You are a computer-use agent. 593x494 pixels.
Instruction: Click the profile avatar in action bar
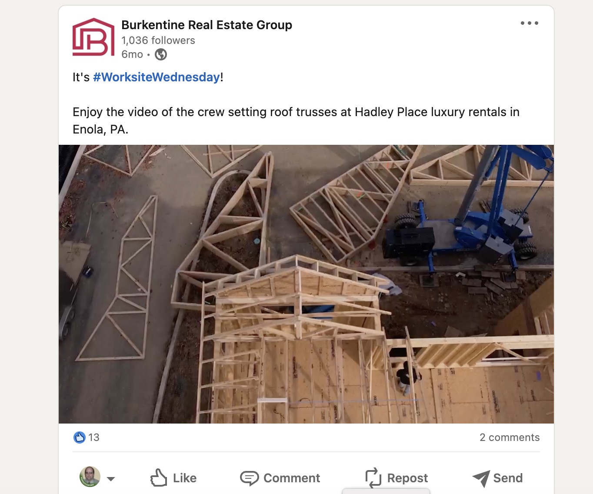click(90, 477)
